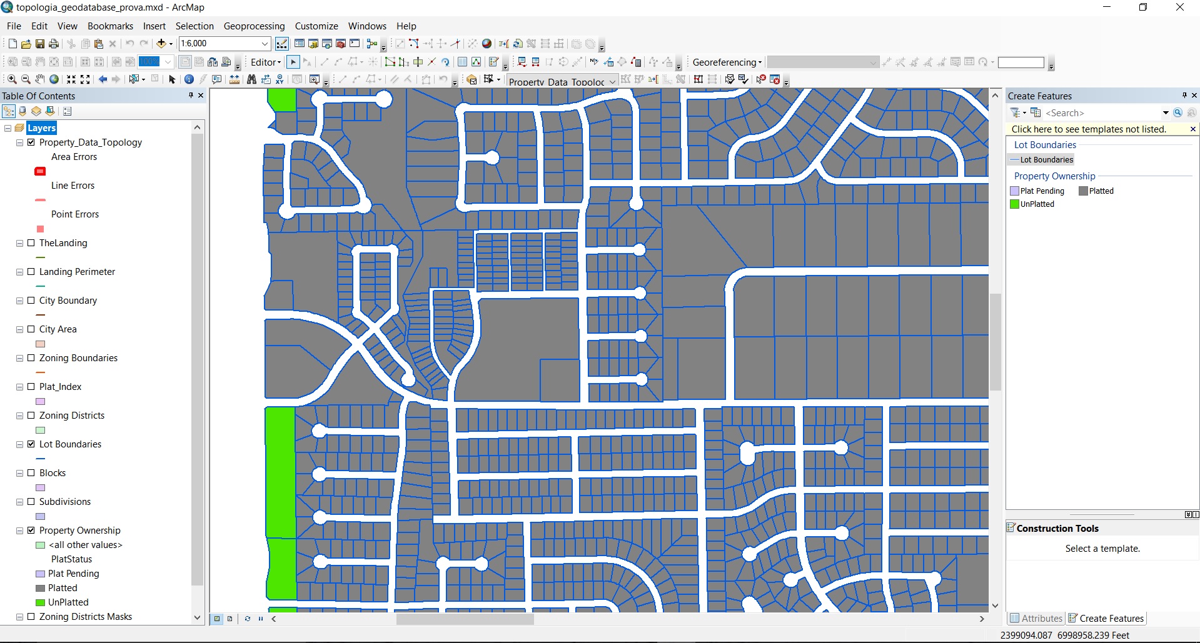Open the ArcCatalog window
This screenshot has width=1200, height=643.
(x=315, y=44)
